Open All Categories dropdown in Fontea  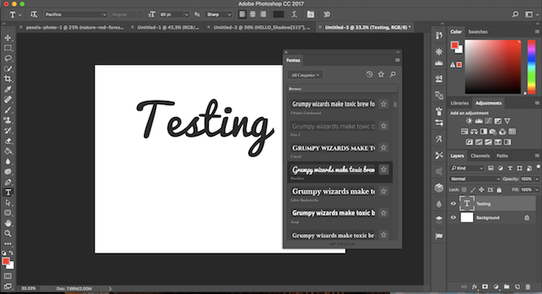point(305,75)
